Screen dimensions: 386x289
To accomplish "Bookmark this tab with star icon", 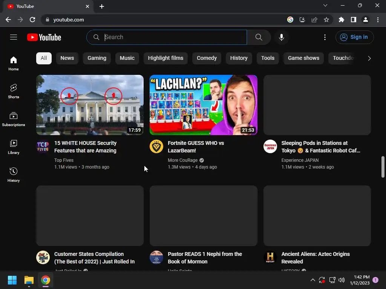I will click(x=326, y=20).
